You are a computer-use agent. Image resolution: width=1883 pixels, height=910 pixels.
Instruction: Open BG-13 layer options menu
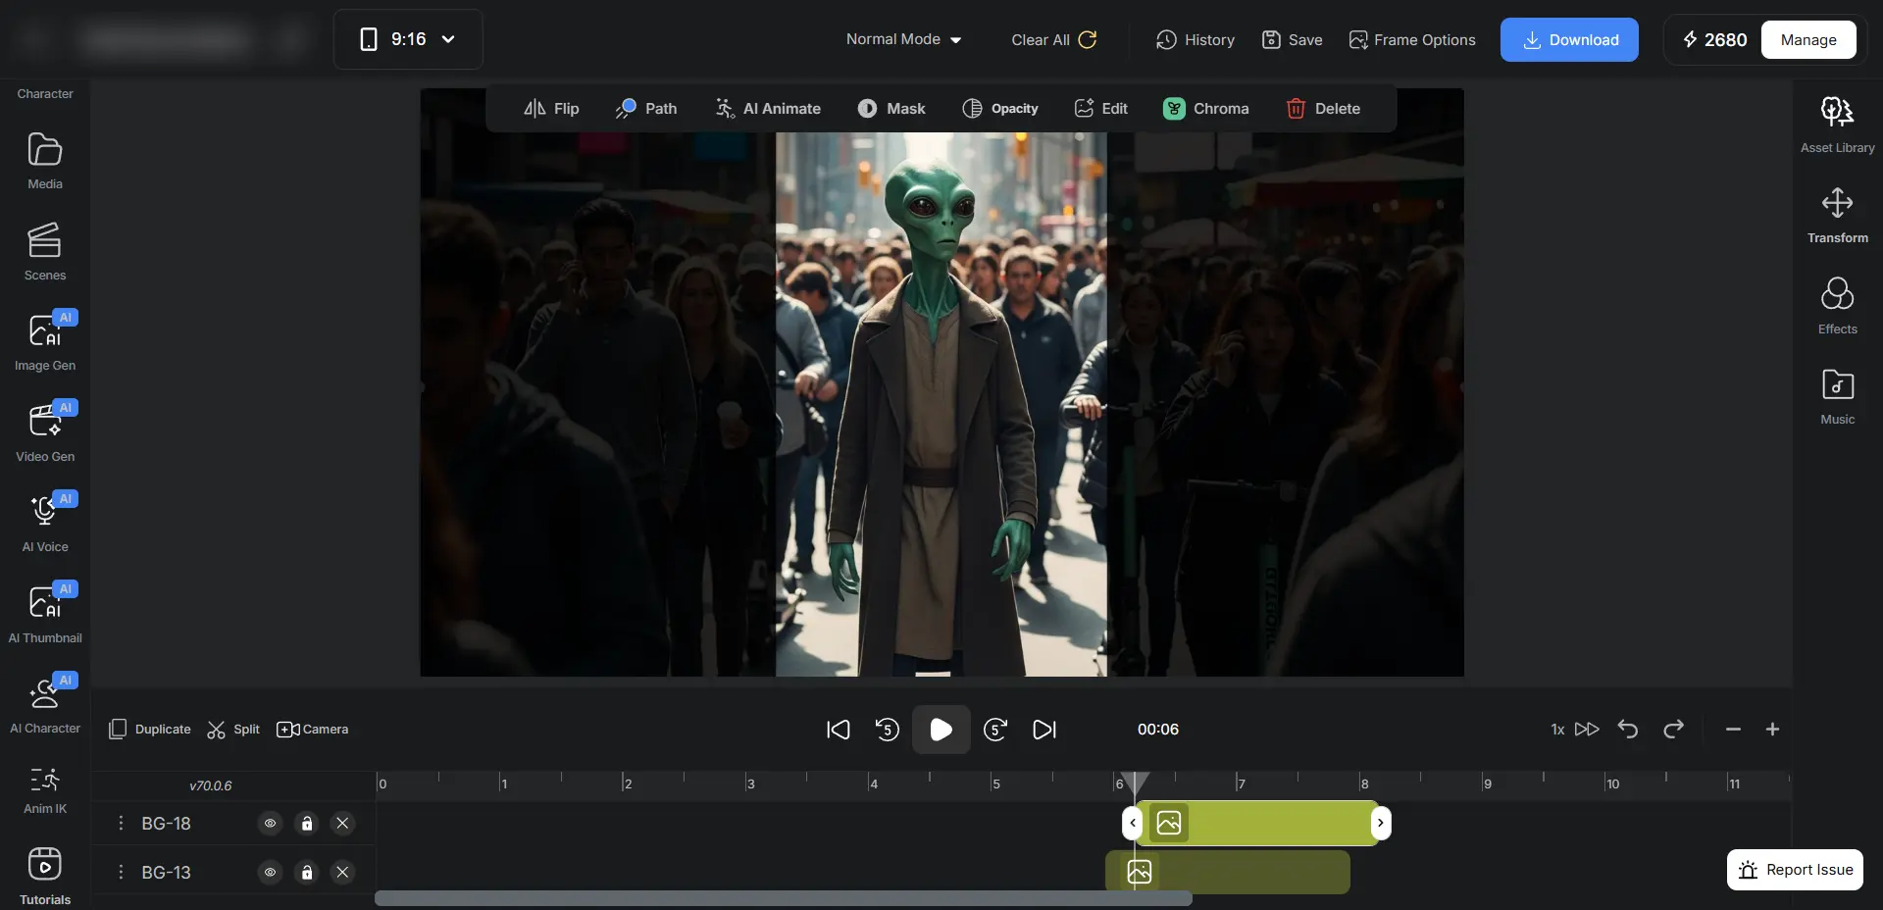[121, 873]
